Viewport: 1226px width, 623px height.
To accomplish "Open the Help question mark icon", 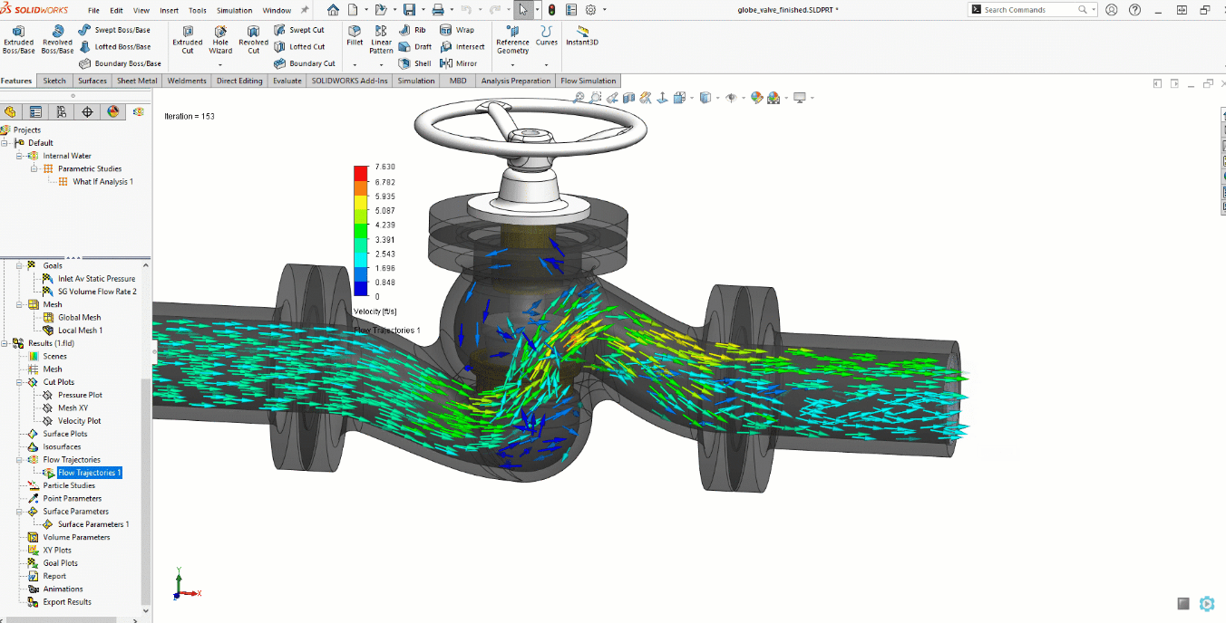I will pyautogui.click(x=1135, y=9).
